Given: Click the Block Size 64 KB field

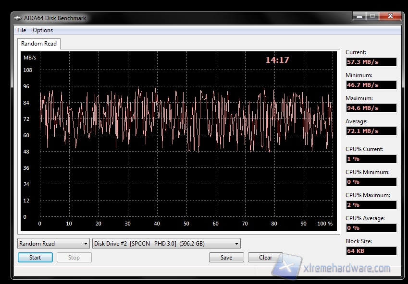Looking at the screenshot, I should click(371, 251).
